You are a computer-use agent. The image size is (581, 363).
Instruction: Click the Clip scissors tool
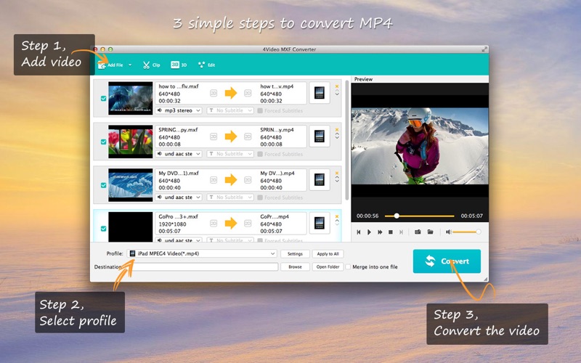click(151, 65)
